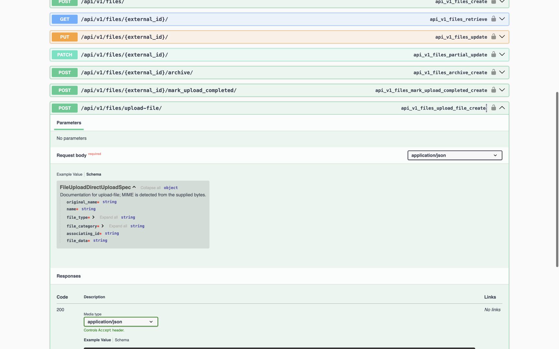The width and height of the screenshot is (559, 349).
Task: Click the page vertical scrollbar
Action: click(x=557, y=179)
